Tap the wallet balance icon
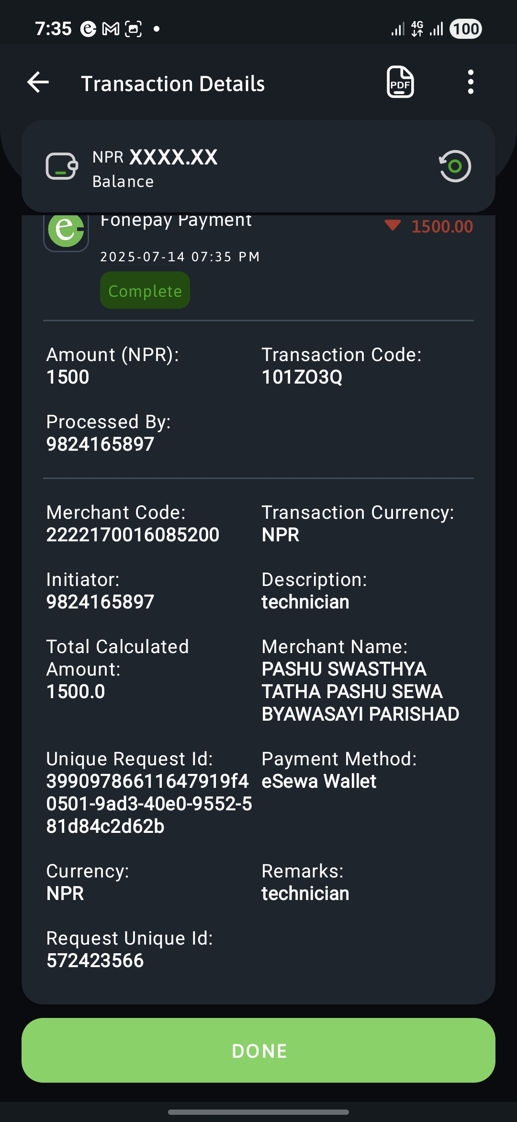 click(62, 166)
